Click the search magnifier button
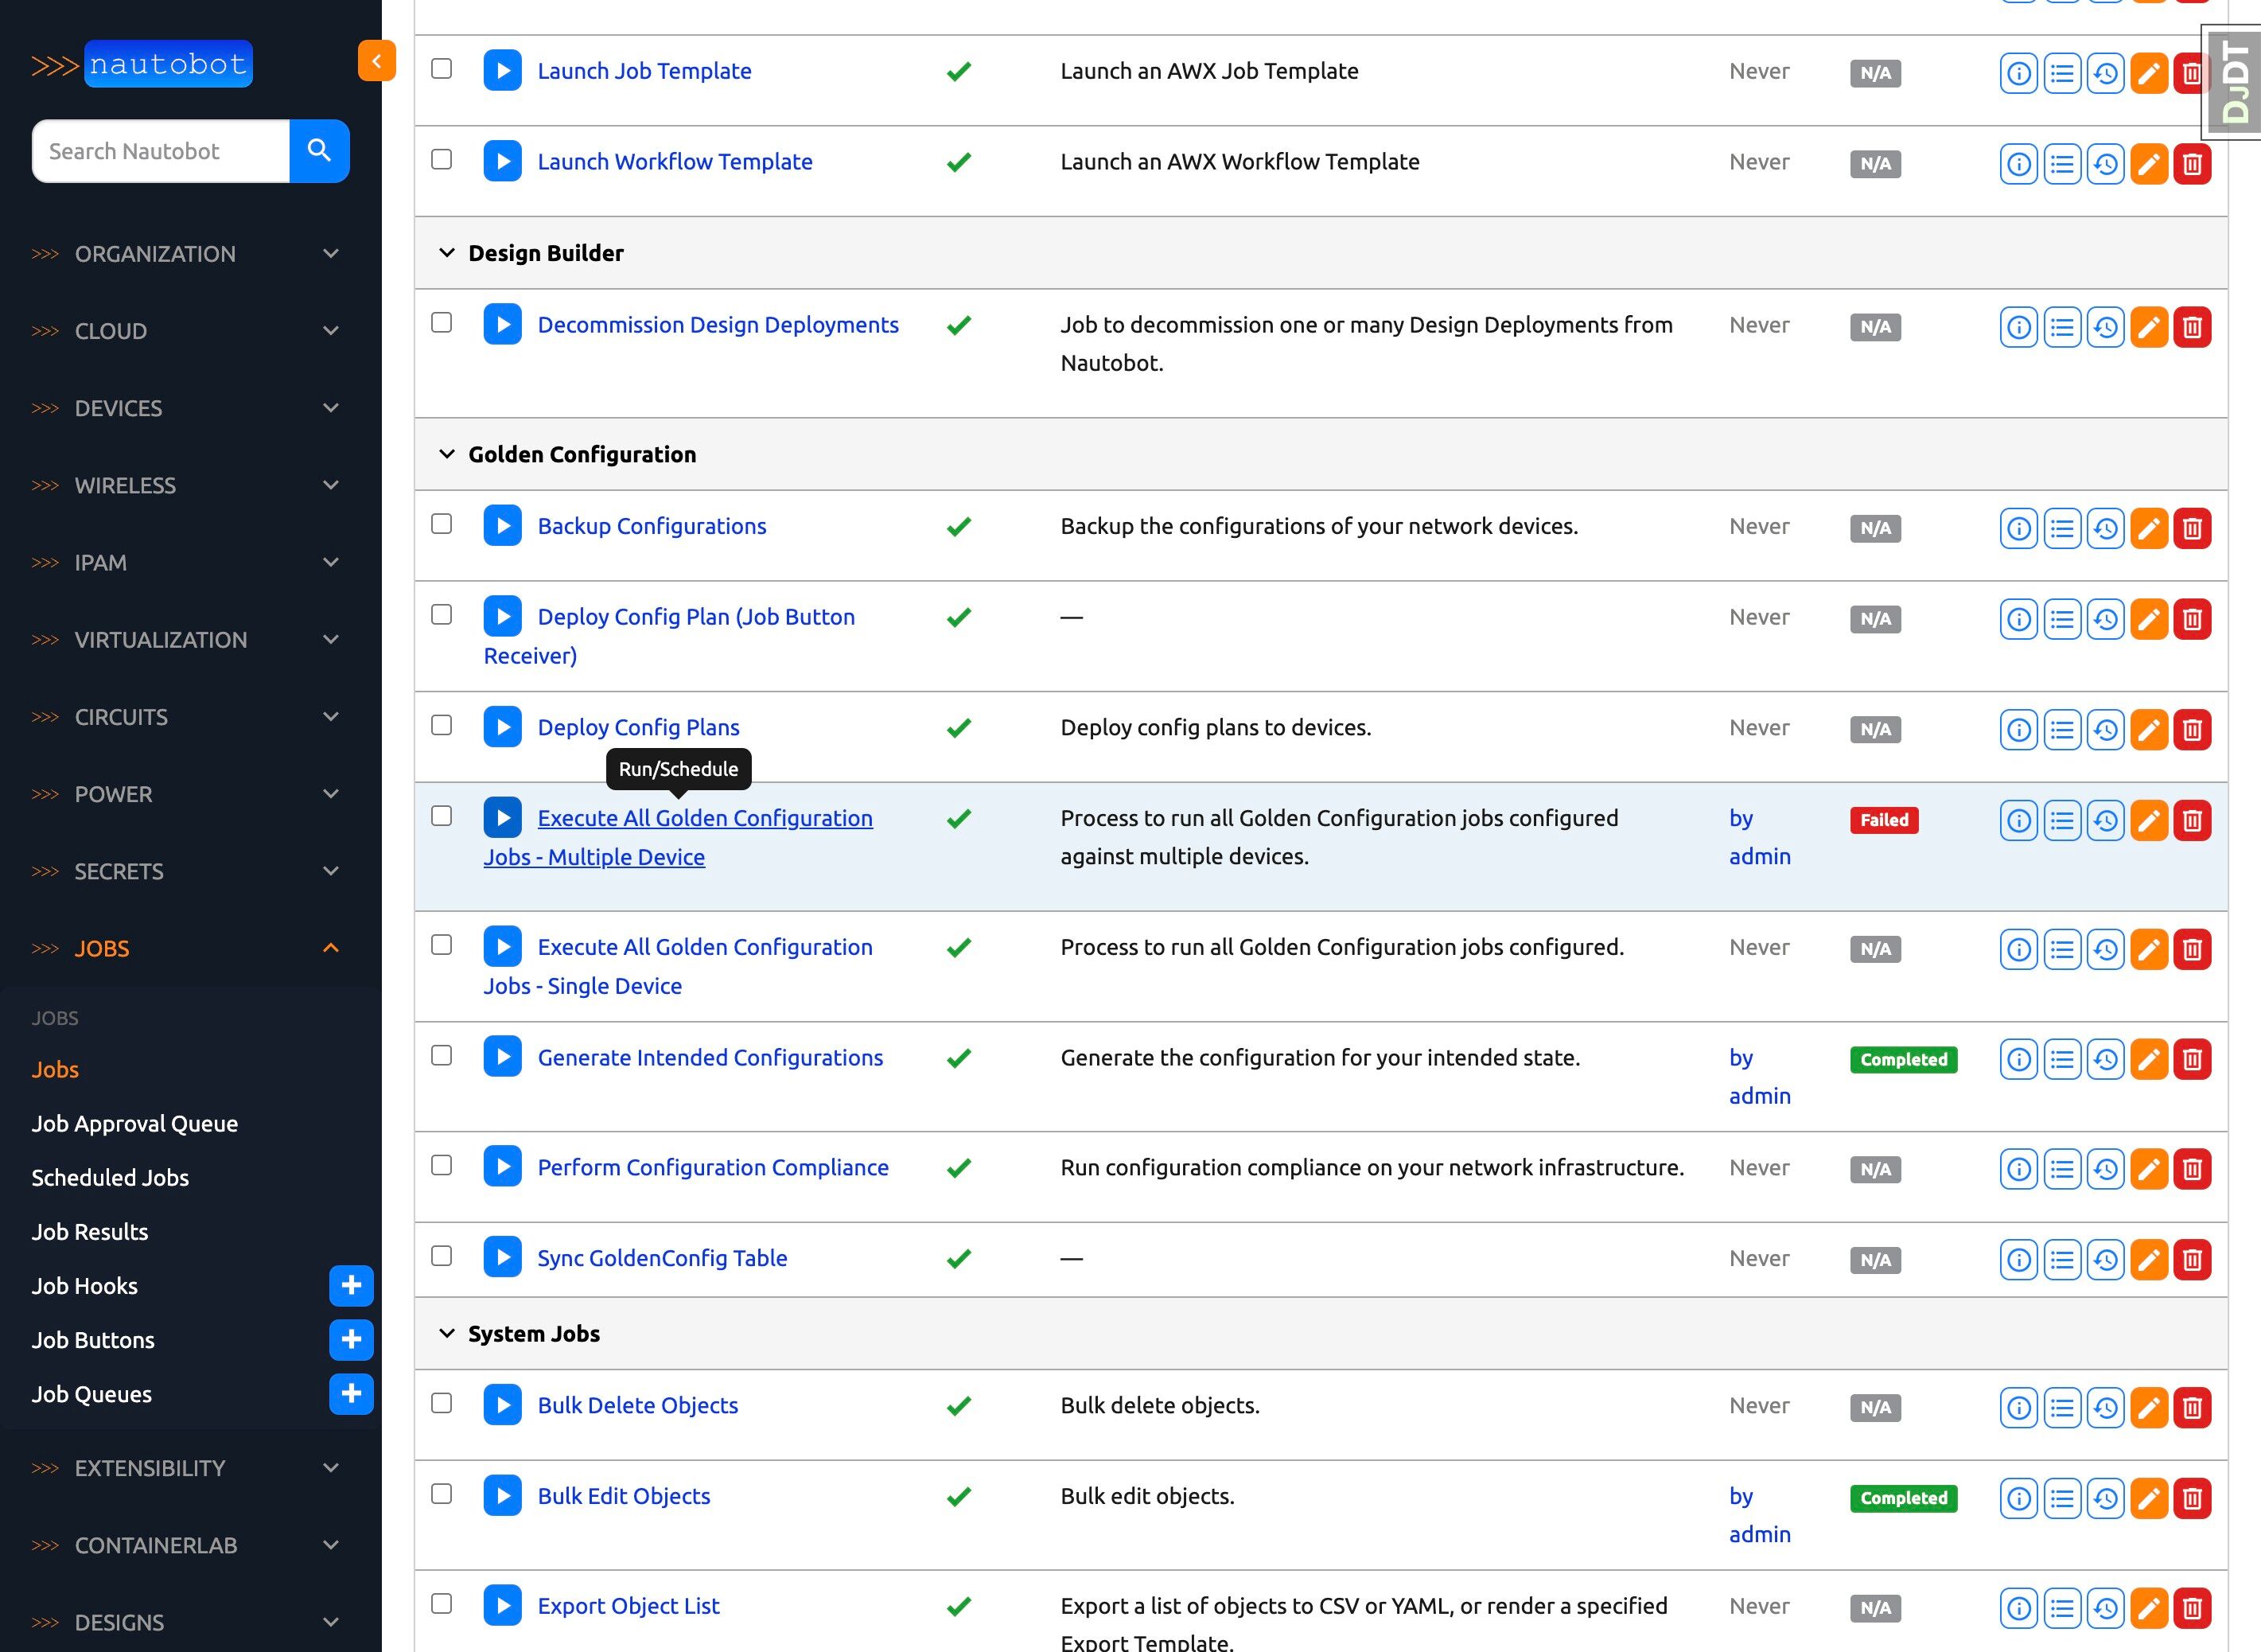The width and height of the screenshot is (2261, 1652). [x=319, y=151]
